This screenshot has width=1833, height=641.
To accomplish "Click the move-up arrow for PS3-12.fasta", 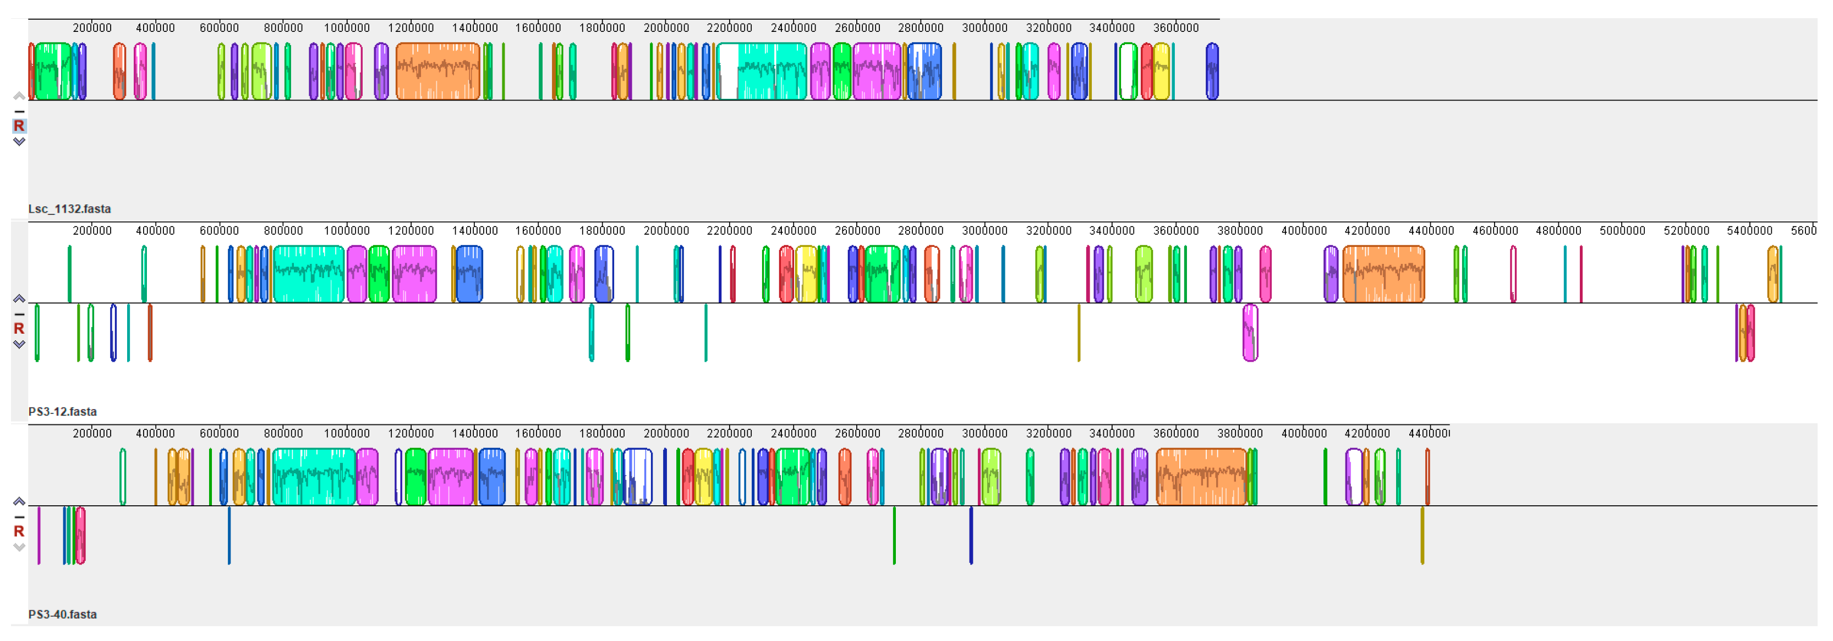I will point(19,299).
